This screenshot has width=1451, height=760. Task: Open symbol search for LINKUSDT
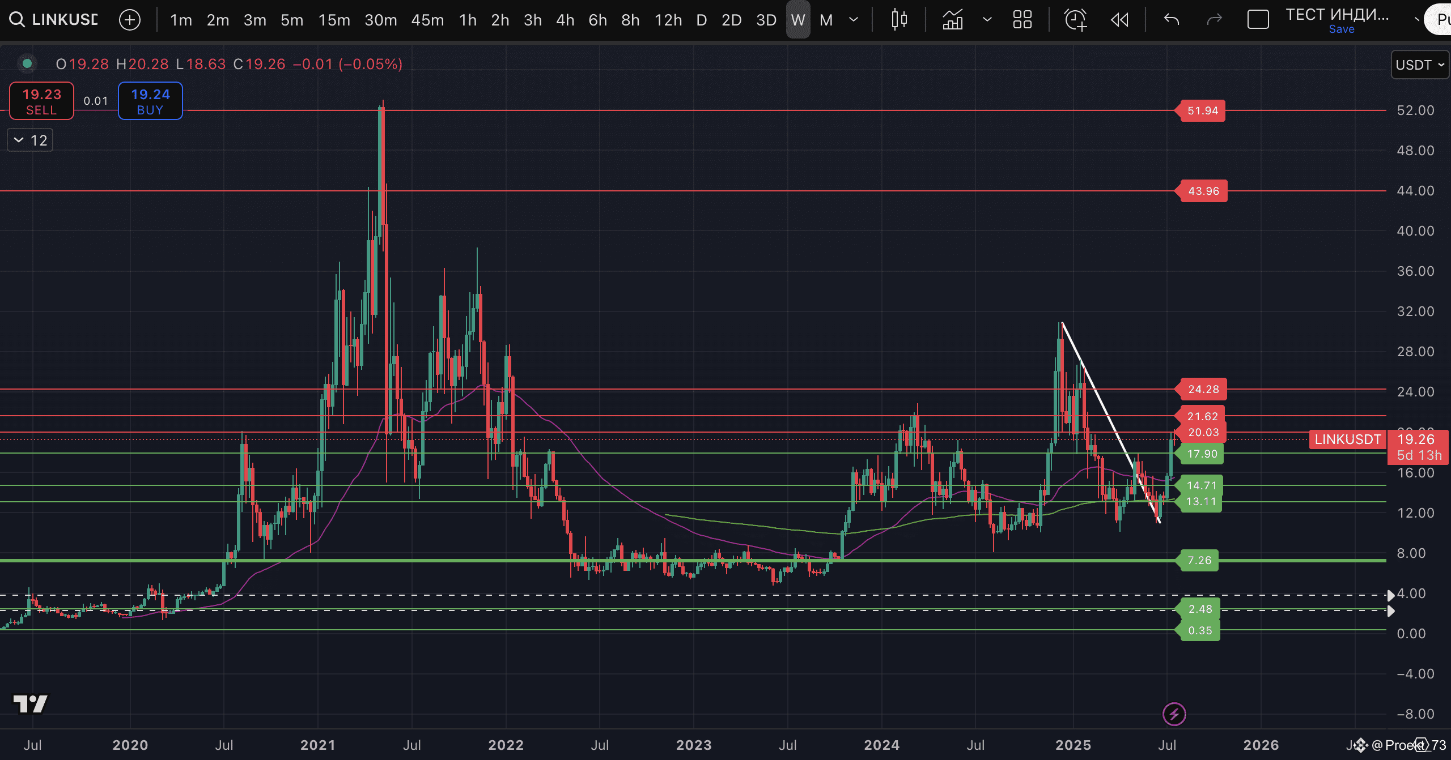[x=54, y=20]
